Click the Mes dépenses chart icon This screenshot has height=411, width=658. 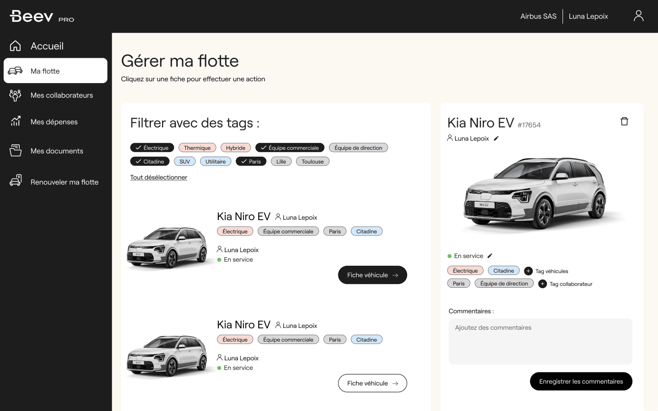click(15, 122)
